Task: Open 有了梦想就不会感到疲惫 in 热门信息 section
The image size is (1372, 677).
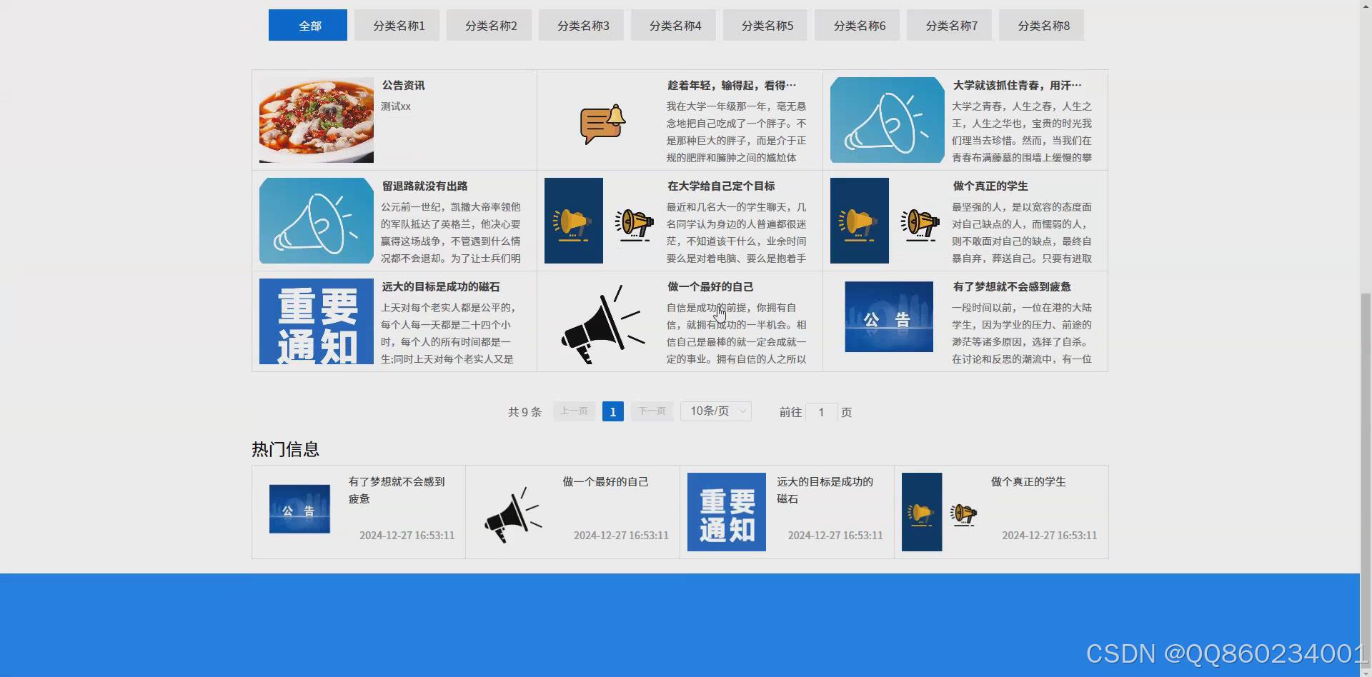Action: click(x=397, y=491)
